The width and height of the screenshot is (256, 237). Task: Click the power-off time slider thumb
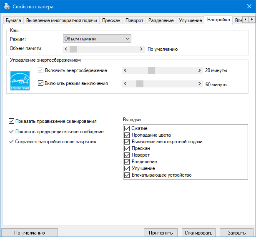140,84
